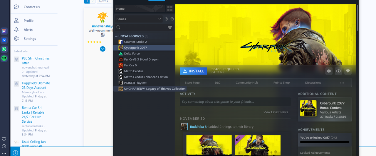Click the Contact us chat icon on the forum
376x156 pixels.
click(16, 7)
